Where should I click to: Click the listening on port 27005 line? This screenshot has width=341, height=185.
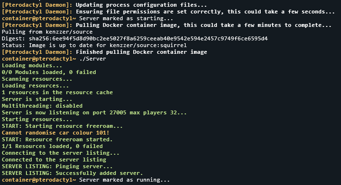point(94,112)
